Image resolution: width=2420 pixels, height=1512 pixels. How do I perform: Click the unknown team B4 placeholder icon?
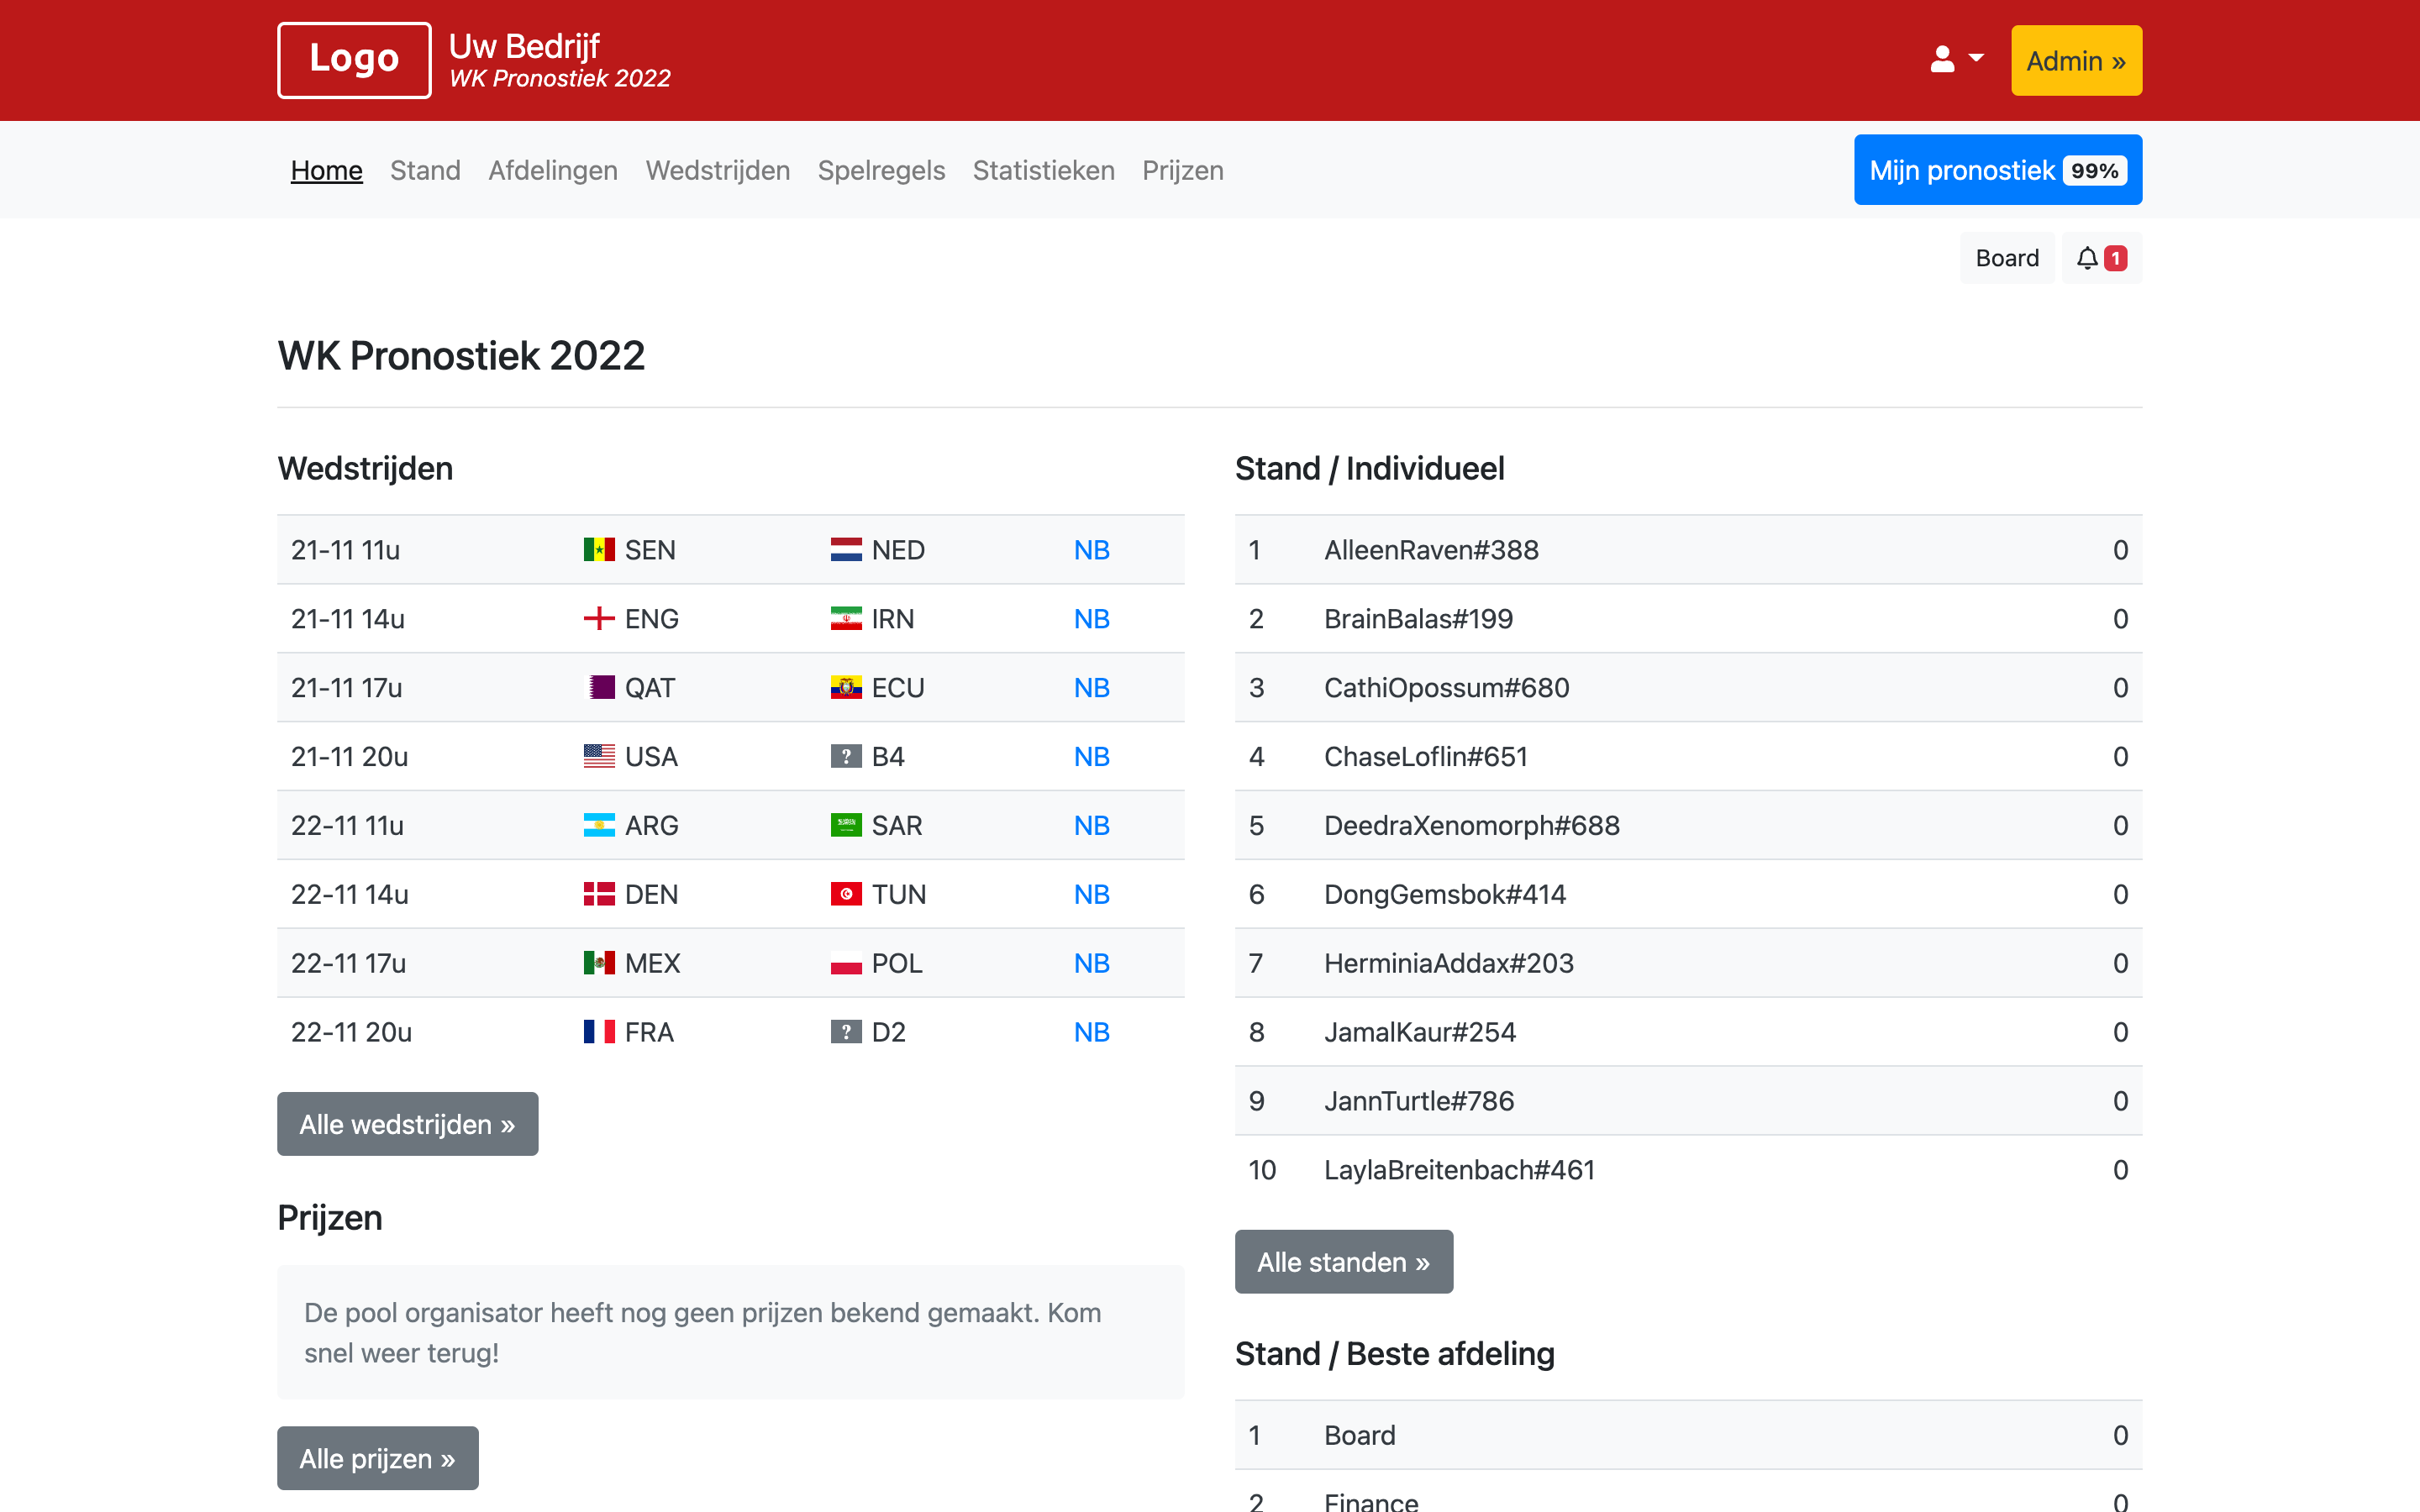[846, 757]
